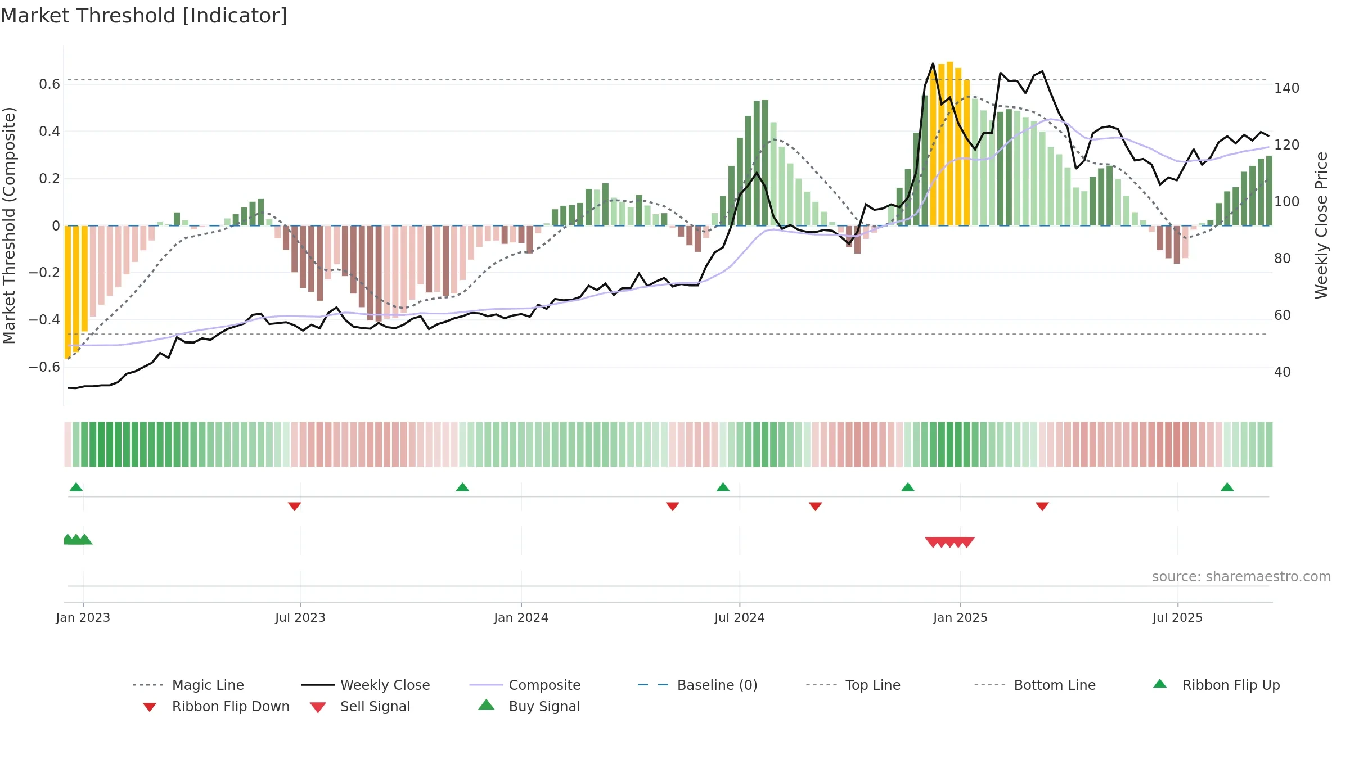Toggle the Ribbon Flip Up legend entry
The height and width of the screenshot is (759, 1350).
pos(1217,685)
